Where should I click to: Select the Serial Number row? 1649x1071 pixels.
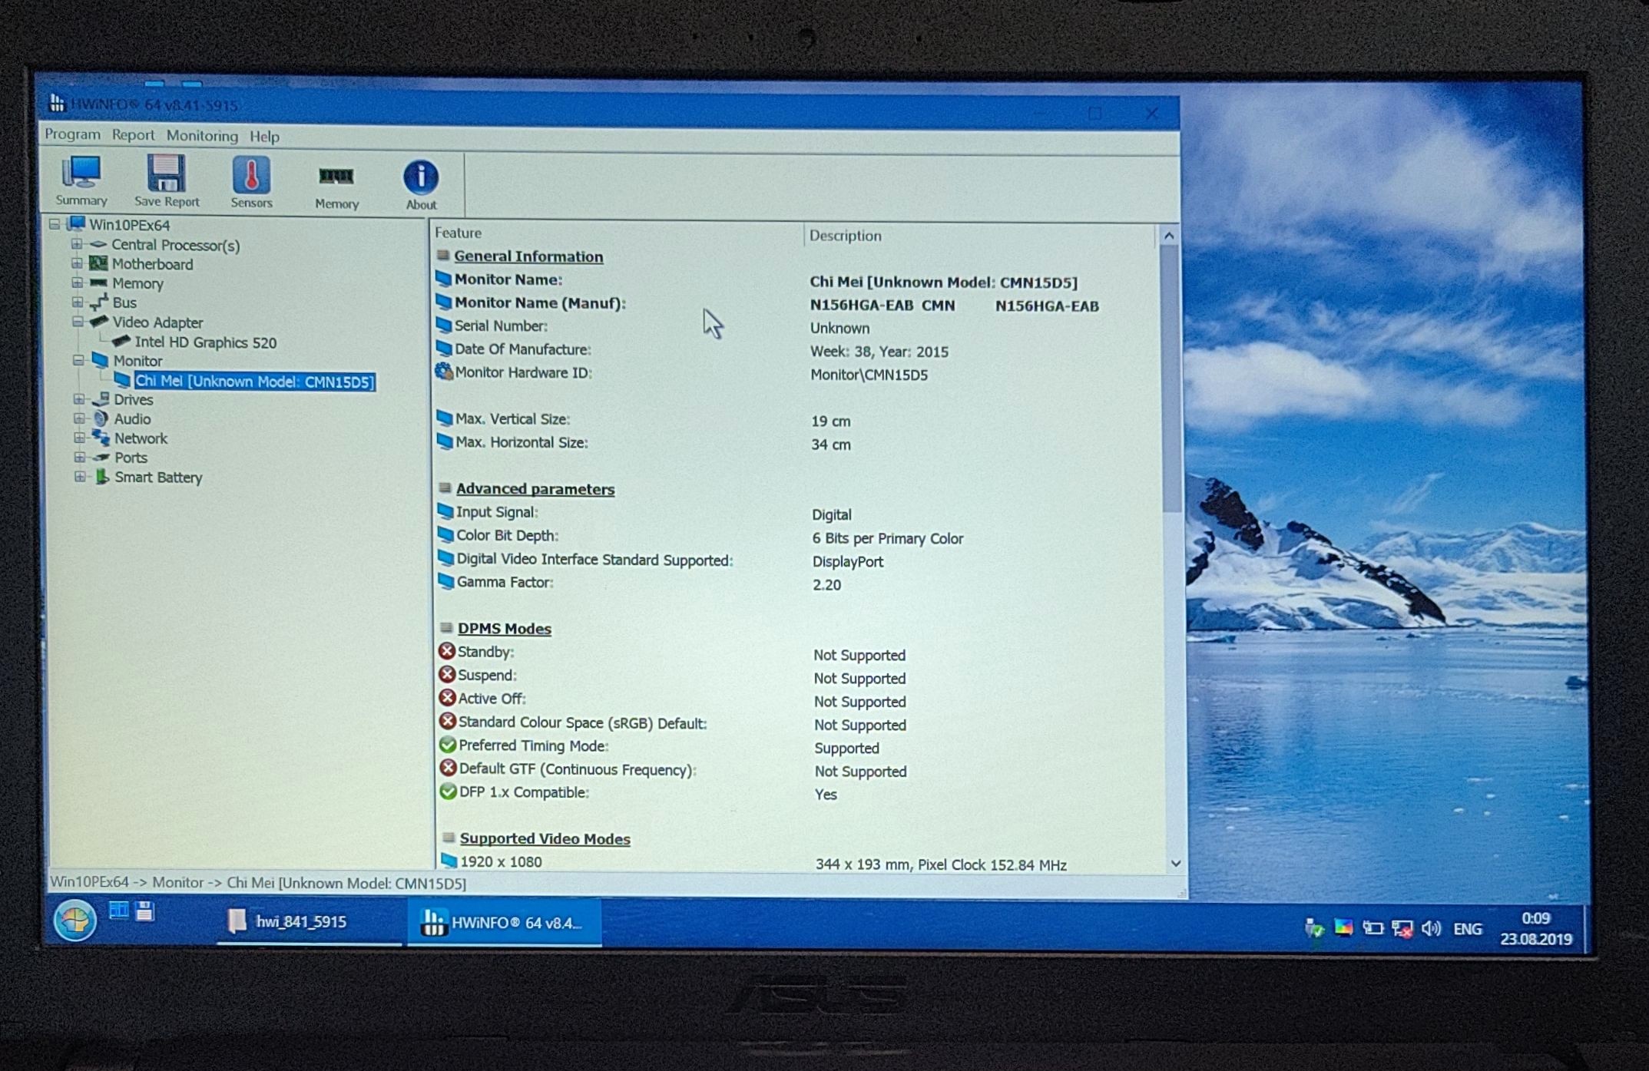point(795,327)
